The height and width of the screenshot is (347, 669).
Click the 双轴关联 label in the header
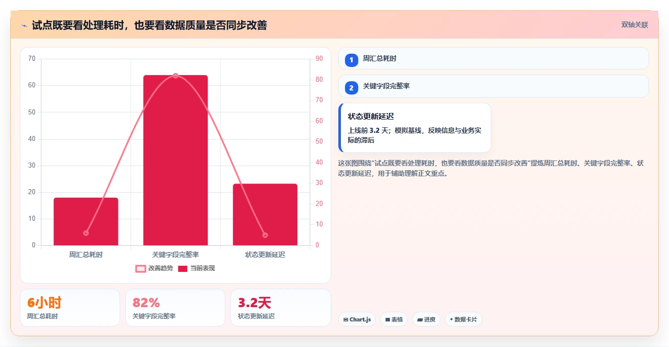634,25
